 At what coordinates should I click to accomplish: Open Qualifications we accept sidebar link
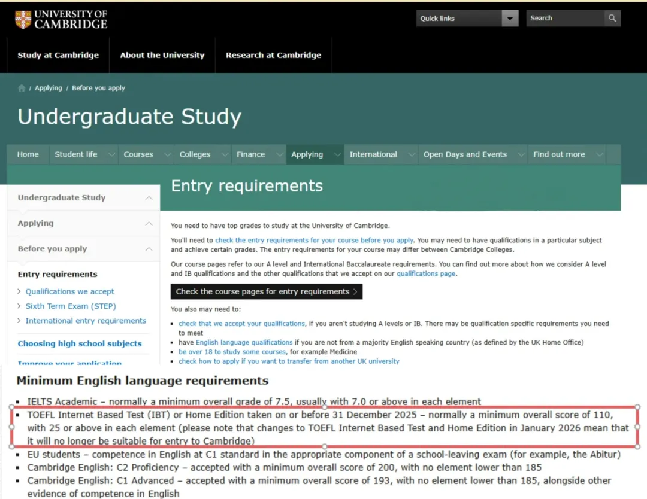pyautogui.click(x=69, y=291)
